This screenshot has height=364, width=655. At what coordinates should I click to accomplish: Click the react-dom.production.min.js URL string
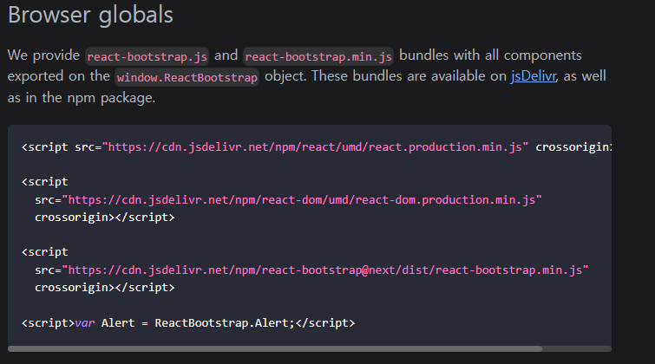click(x=302, y=200)
